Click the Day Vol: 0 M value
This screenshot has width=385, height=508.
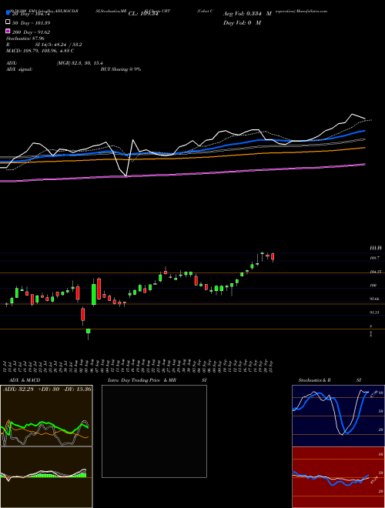(x=242, y=22)
